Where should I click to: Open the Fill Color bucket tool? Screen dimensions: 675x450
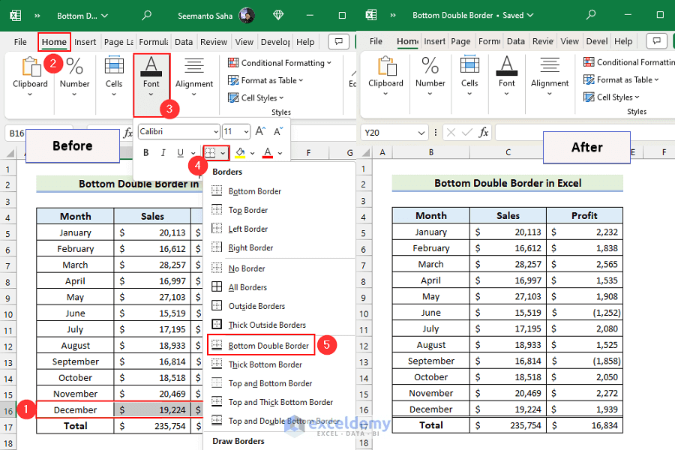[241, 152]
